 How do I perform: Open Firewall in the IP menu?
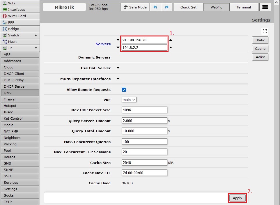pos(10,99)
